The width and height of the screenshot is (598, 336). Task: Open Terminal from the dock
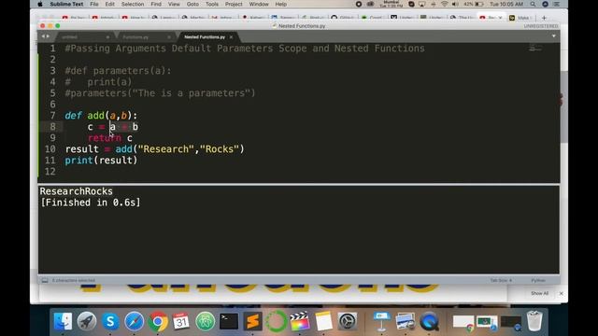229,321
